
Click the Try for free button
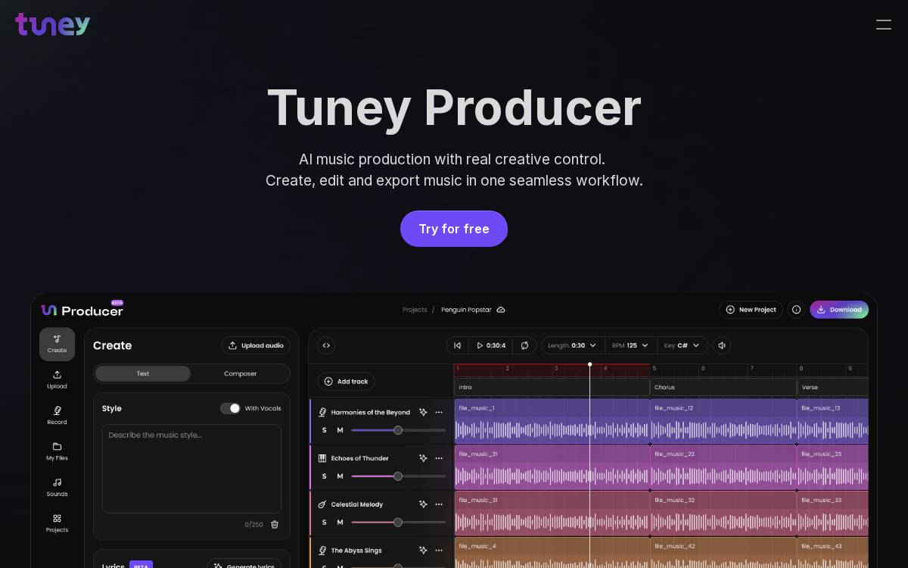click(454, 229)
